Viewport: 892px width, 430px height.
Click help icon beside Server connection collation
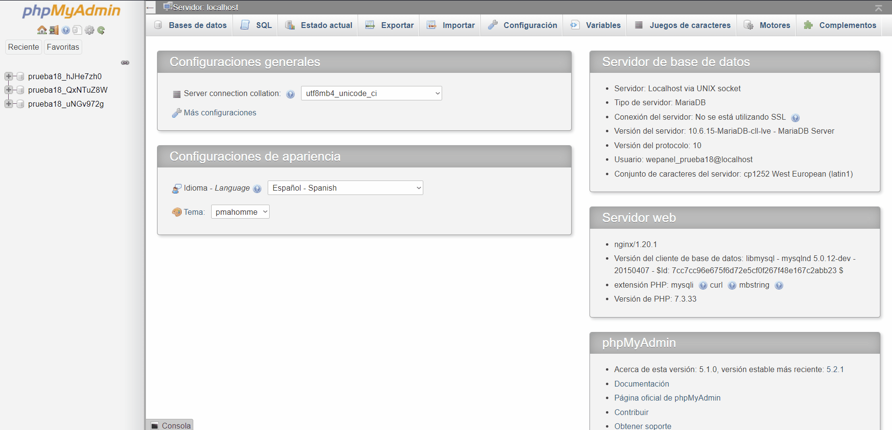(290, 94)
